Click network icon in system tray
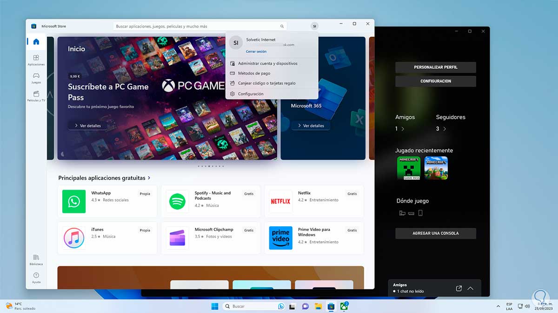The image size is (558, 313). click(x=519, y=306)
